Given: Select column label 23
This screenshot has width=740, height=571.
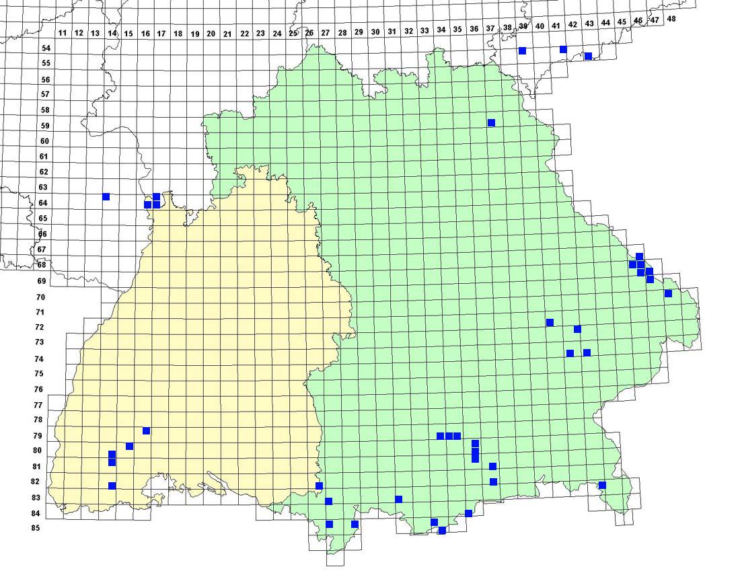Looking at the screenshot, I should pyautogui.click(x=260, y=33).
